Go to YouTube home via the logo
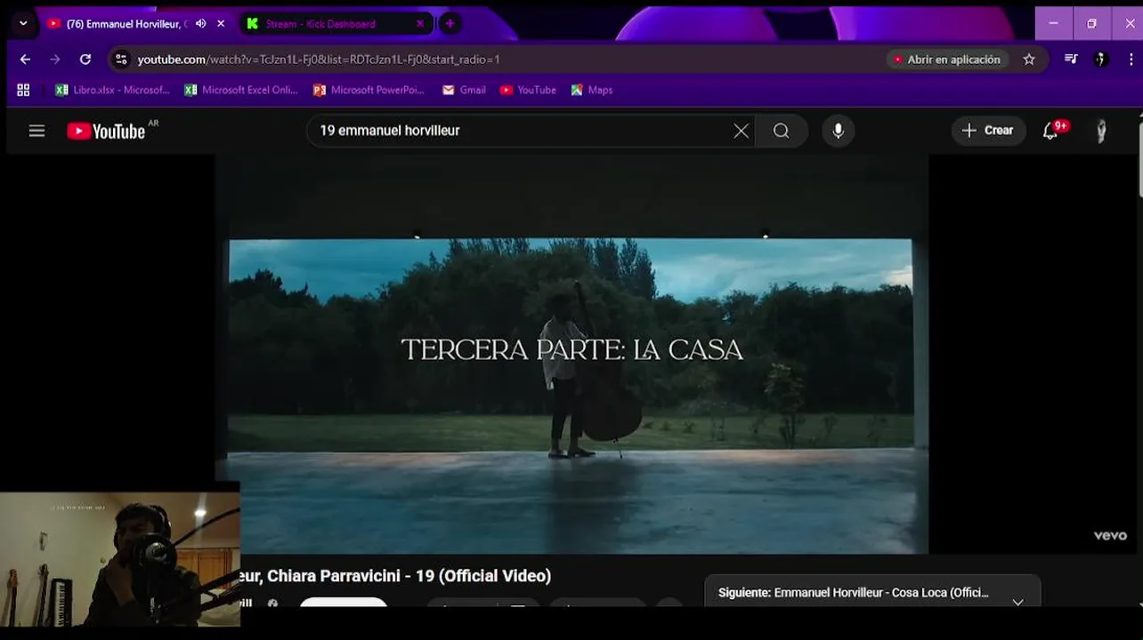This screenshot has width=1143, height=640. point(107,131)
